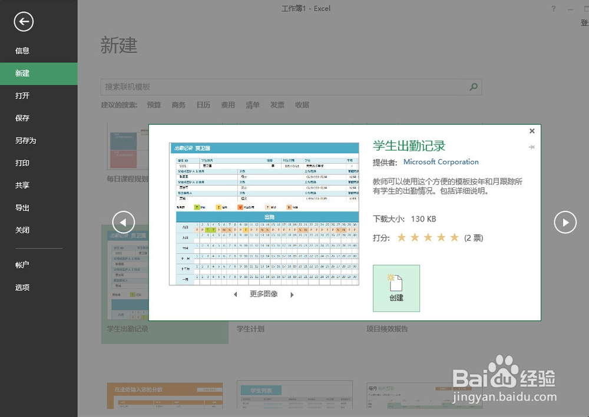Click the fifth star to rate the template
Screen dimensions: 589x417
click(454, 237)
